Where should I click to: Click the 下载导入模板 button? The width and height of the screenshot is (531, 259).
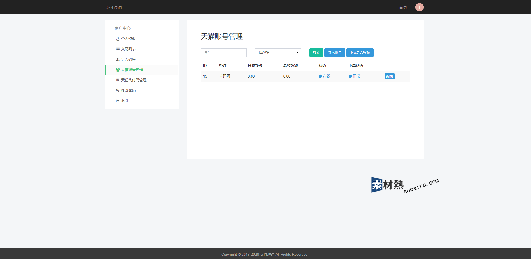pos(360,52)
